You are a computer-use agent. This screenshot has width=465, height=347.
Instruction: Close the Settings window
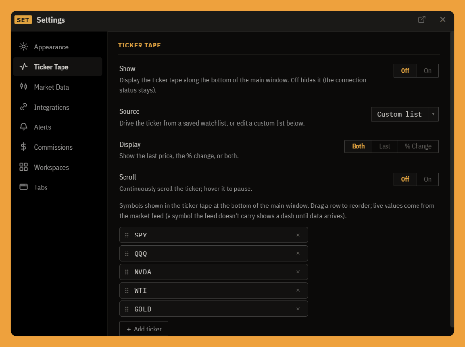(442, 19)
